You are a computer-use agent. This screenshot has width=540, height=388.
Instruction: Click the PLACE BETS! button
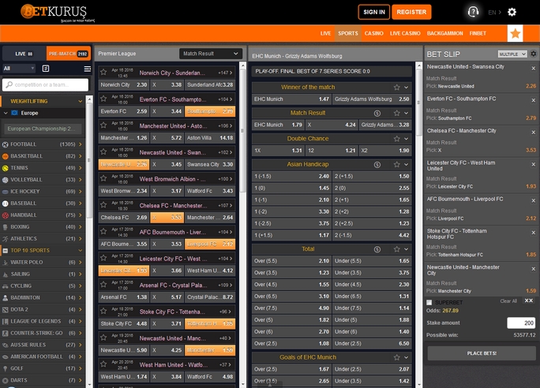(482, 353)
